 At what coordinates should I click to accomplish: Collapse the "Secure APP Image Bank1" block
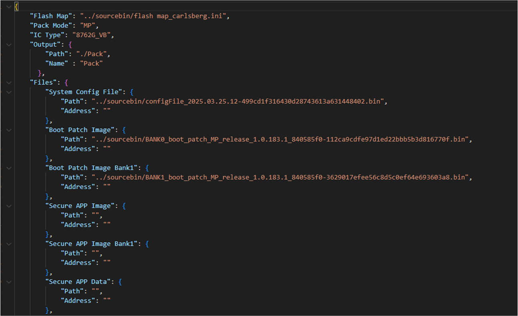(9, 244)
